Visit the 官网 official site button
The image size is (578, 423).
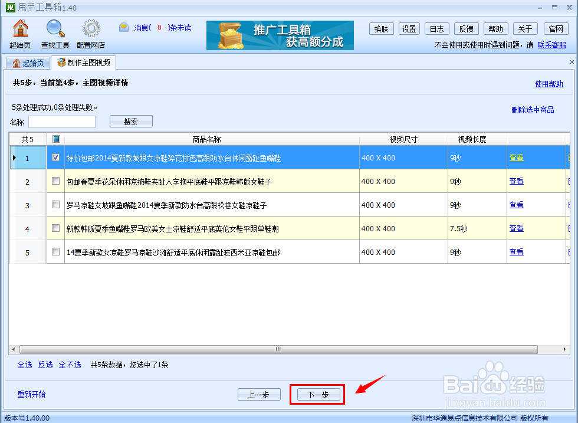point(556,29)
